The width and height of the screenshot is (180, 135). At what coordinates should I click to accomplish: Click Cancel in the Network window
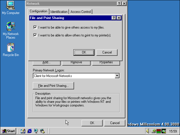(115, 123)
